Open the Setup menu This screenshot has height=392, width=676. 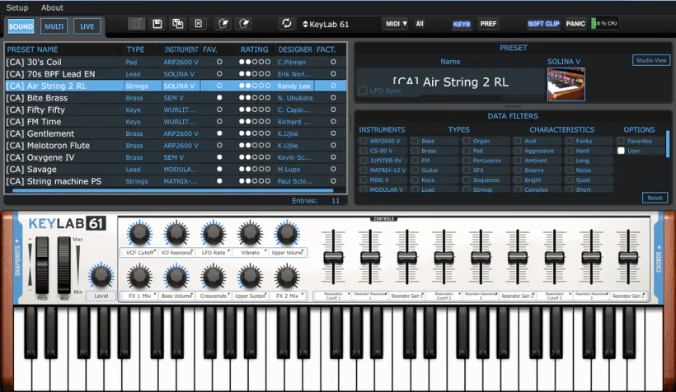coord(17,7)
